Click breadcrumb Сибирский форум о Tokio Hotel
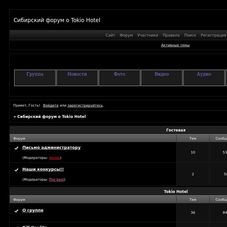The image size is (227, 227). coord(51,117)
